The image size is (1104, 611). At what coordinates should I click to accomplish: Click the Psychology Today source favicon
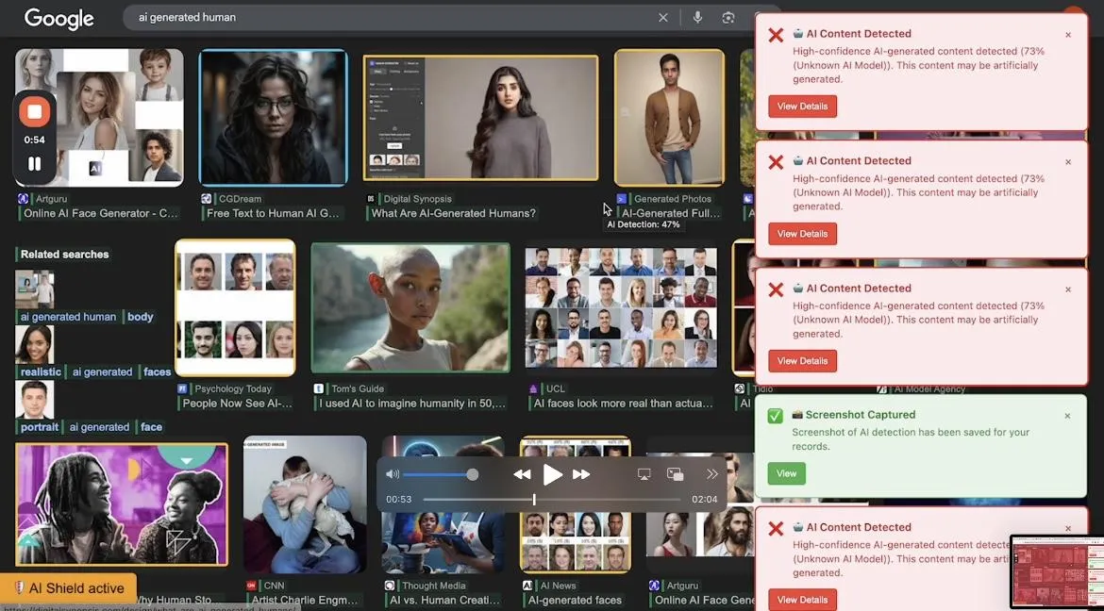182,388
